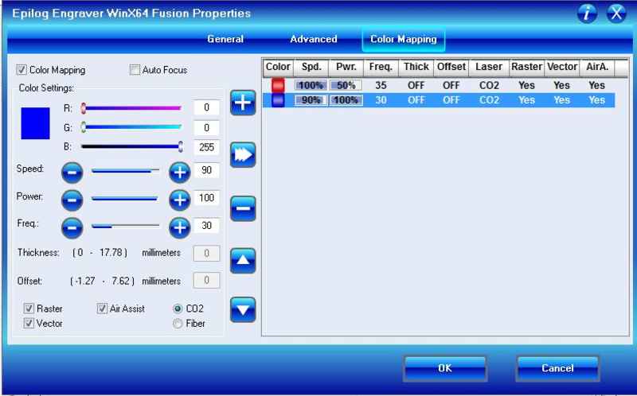Click the 50% power cell in red row

[x=346, y=86]
